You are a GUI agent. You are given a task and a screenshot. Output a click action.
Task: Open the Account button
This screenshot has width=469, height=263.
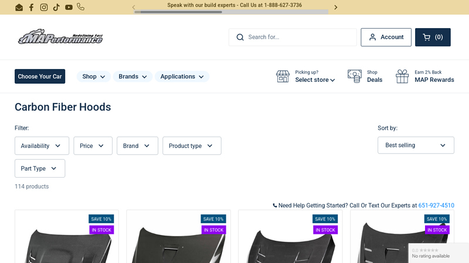point(386,37)
